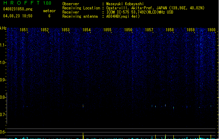Click observer name Masayuki Kobayashi
219x139 pixels.
point(125,4)
